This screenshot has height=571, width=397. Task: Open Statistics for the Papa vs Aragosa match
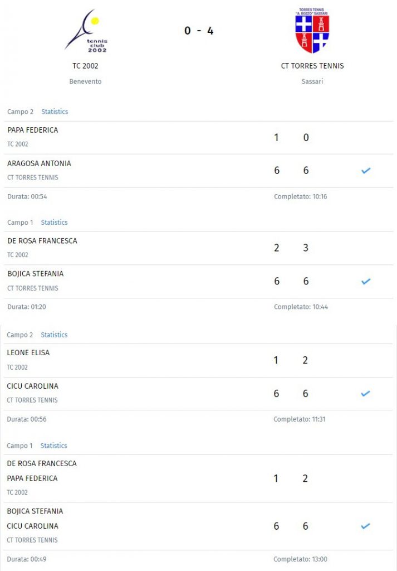click(x=55, y=112)
